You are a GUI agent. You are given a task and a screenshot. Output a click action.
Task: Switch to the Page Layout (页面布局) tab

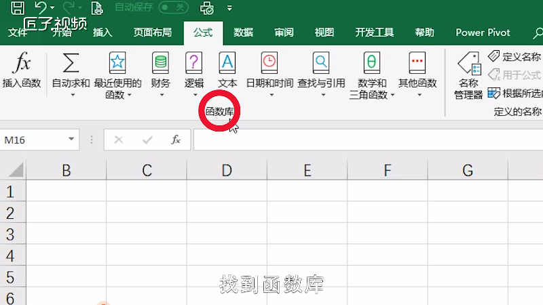152,33
